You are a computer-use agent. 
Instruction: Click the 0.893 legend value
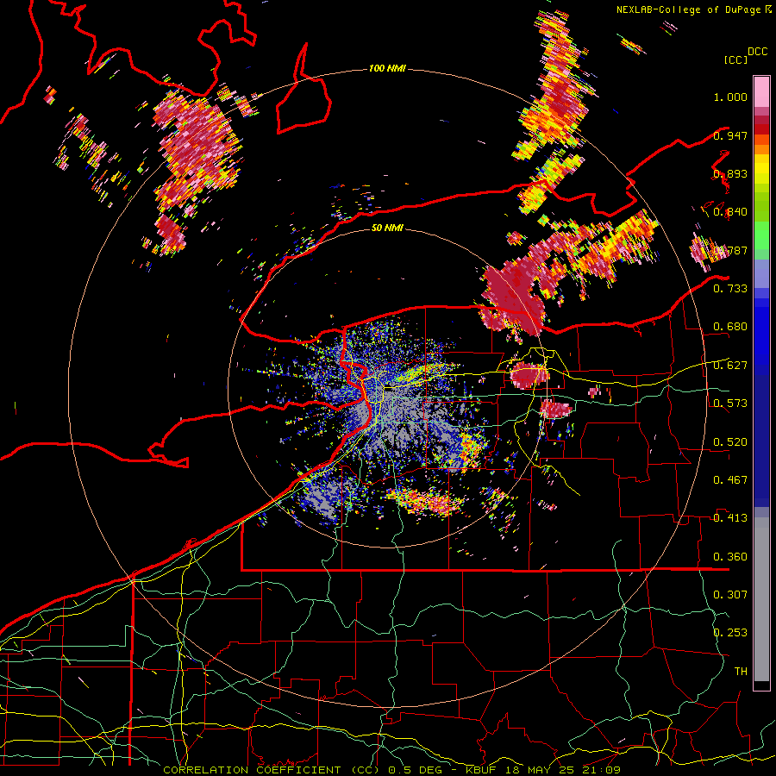[x=730, y=173]
